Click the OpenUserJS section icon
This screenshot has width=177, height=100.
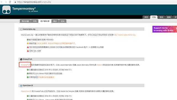[21, 86]
